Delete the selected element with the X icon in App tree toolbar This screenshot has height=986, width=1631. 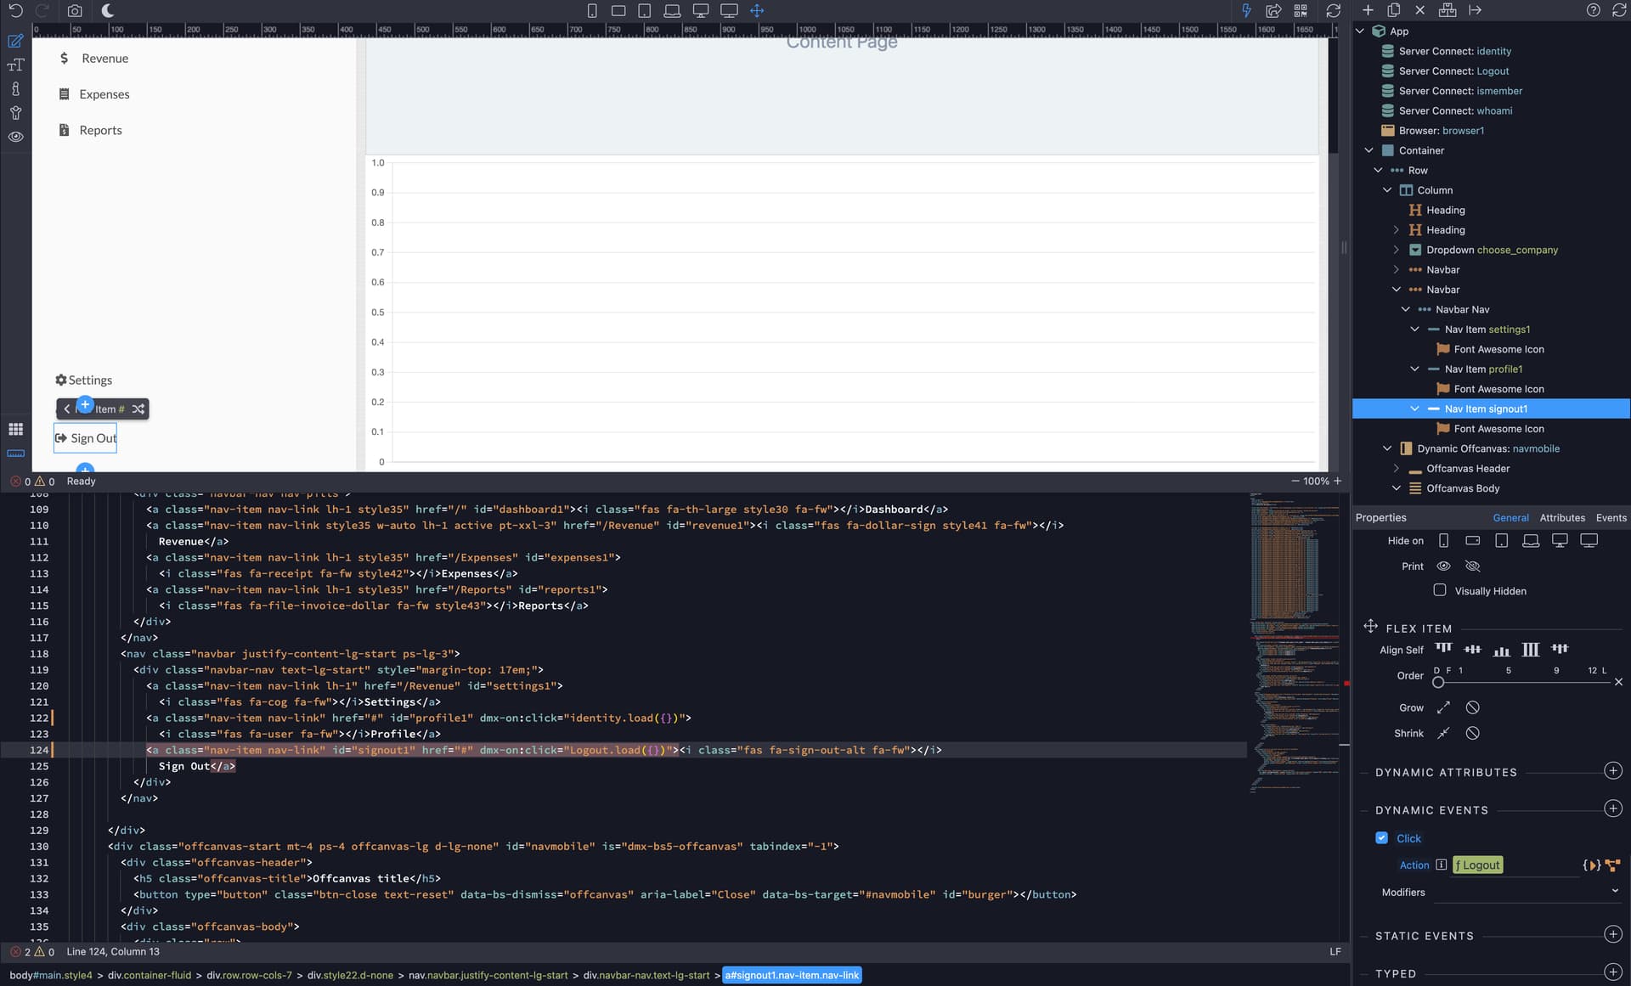[x=1420, y=10]
